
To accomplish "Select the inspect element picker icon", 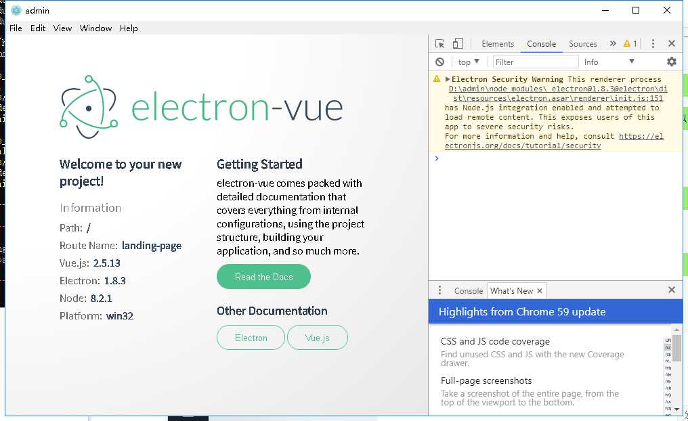I will coord(439,43).
